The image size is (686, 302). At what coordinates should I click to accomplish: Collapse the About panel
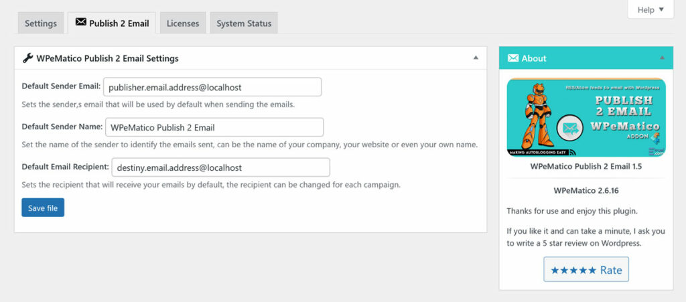click(662, 58)
